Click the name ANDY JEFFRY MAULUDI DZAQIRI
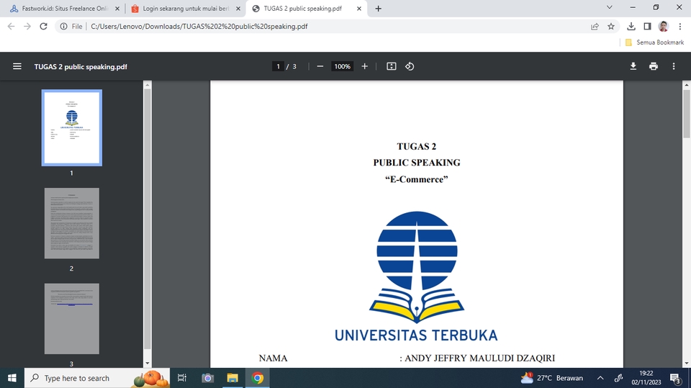The width and height of the screenshot is (691, 388). pyautogui.click(x=480, y=358)
